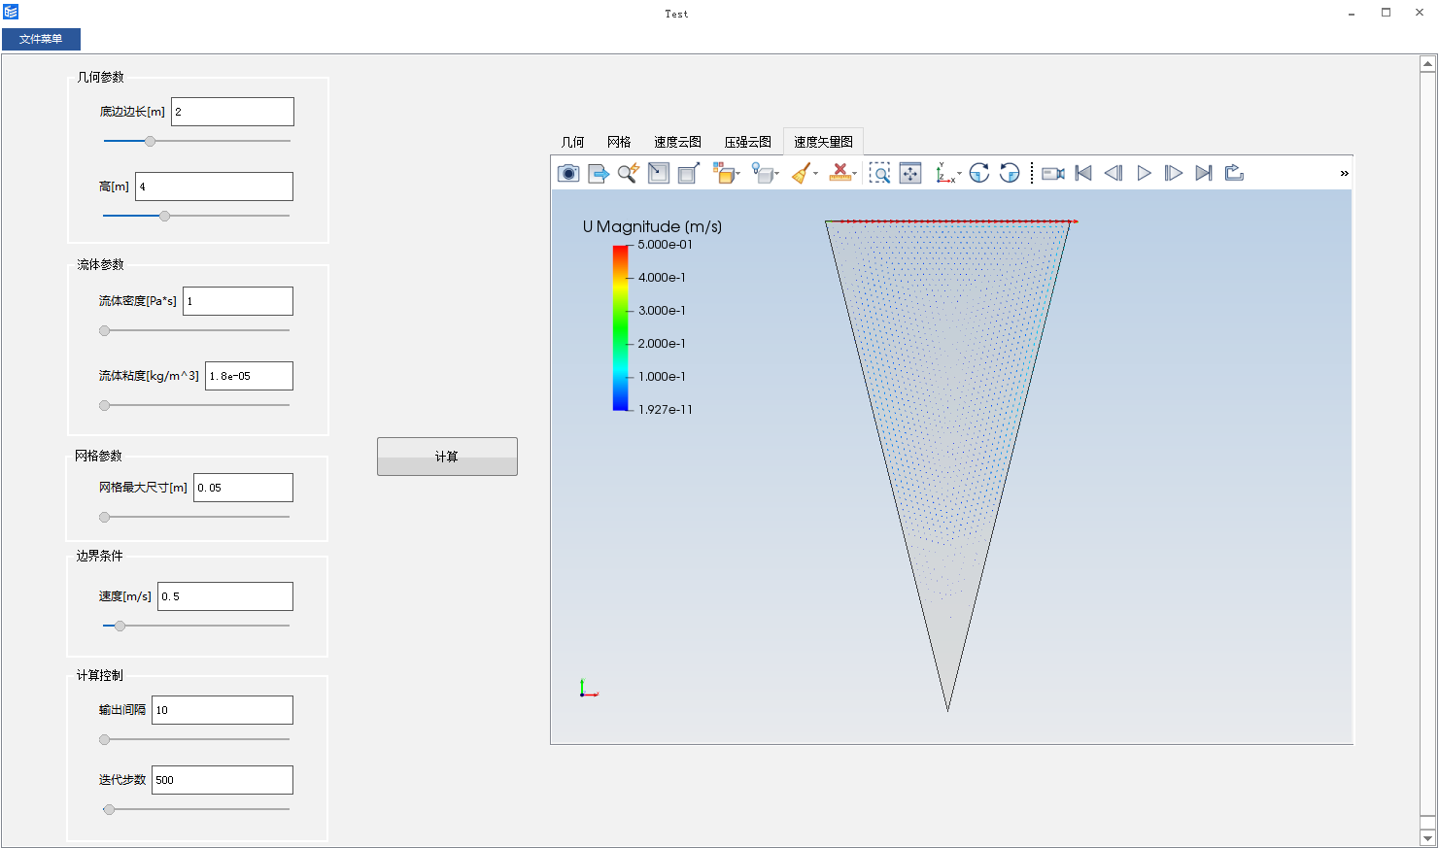Click the 流体密度 slider handle

click(x=105, y=330)
